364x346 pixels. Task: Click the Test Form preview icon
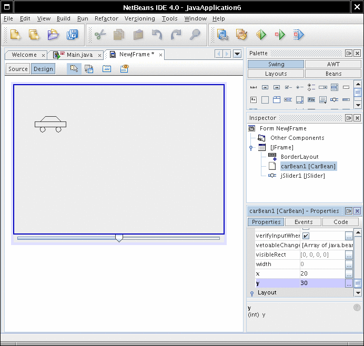coord(124,69)
